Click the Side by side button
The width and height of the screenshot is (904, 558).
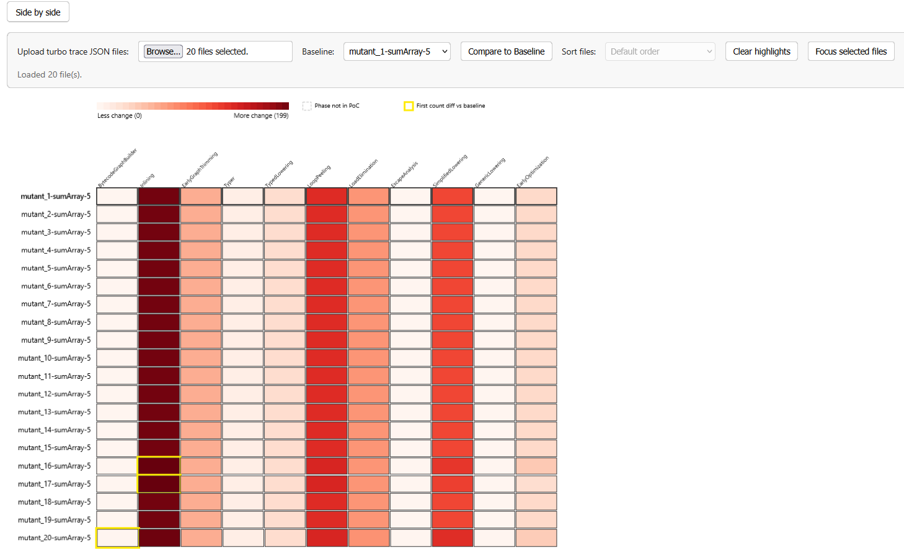point(38,12)
